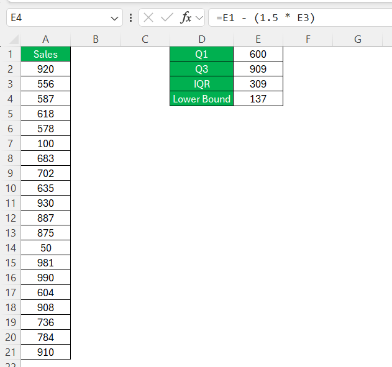Click the three-dot formula bar handle
Screen dimensions: 392x367
(130, 18)
